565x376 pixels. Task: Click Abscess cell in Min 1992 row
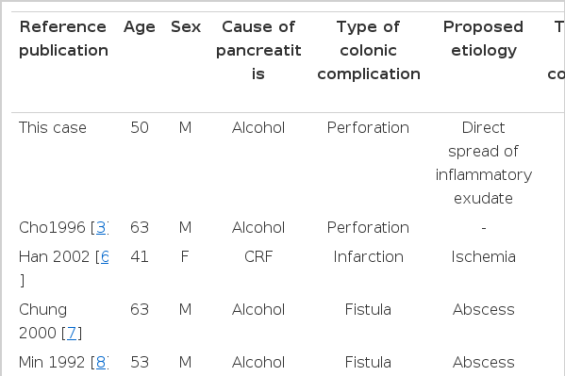[483, 362]
